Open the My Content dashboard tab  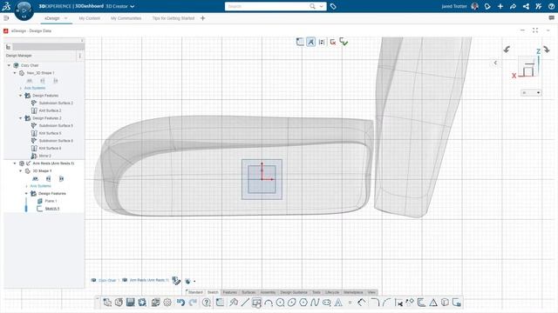point(89,18)
